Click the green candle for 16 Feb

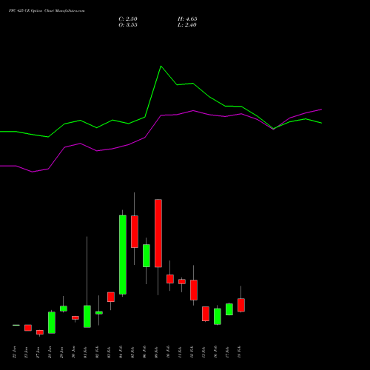click(218, 317)
